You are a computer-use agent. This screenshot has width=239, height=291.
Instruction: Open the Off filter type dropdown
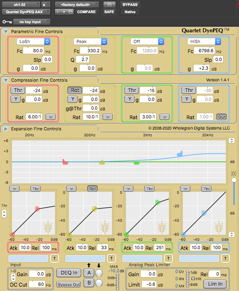point(147,41)
